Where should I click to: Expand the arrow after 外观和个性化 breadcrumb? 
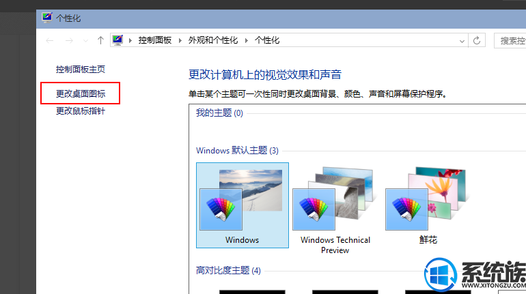click(247, 40)
